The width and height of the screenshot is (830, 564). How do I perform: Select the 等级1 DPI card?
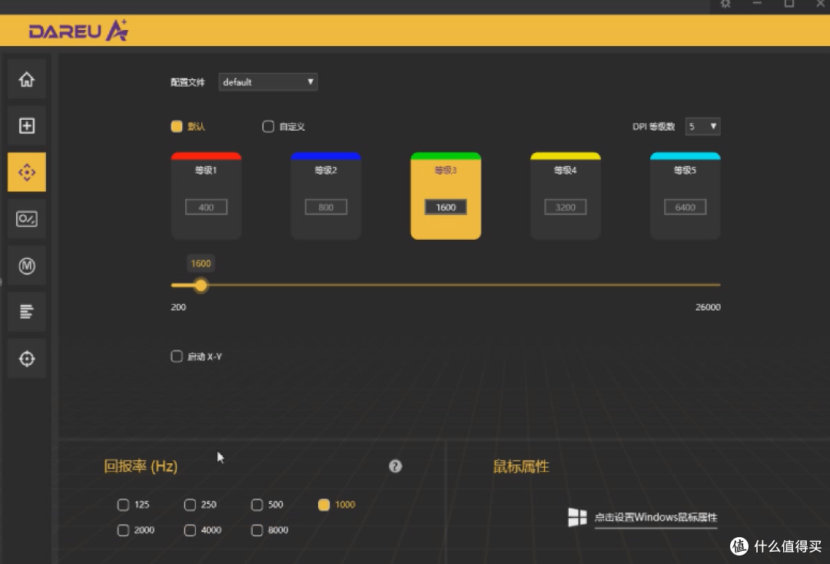(x=207, y=196)
